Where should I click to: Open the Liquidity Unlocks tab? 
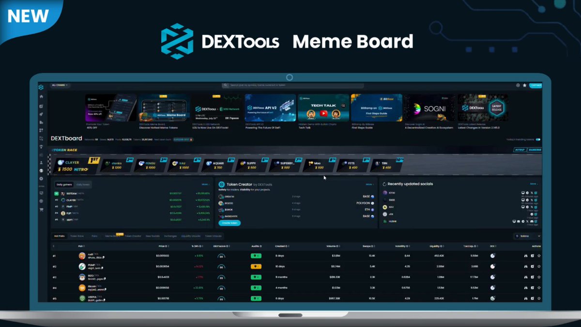pyautogui.click(x=190, y=236)
